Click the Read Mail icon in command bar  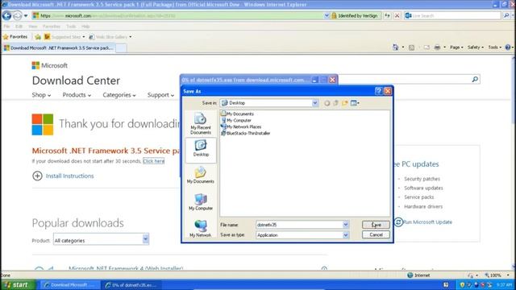pos(427,48)
